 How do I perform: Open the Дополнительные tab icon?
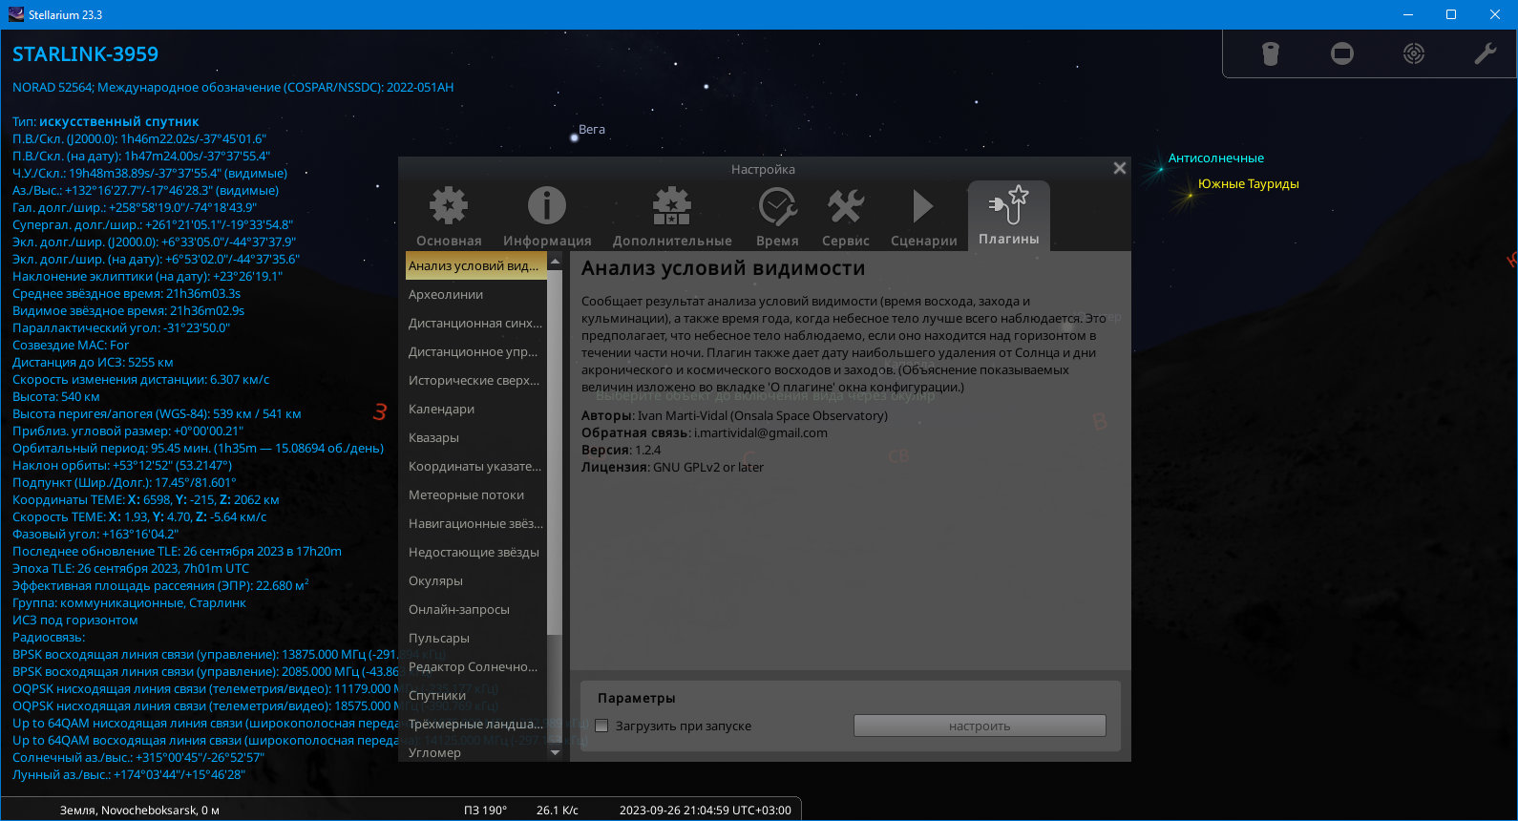click(x=672, y=206)
